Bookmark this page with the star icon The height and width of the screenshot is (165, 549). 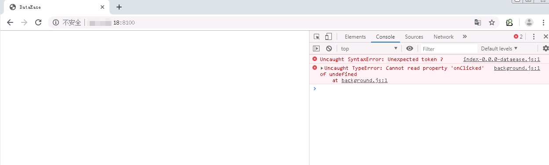pyautogui.click(x=492, y=22)
